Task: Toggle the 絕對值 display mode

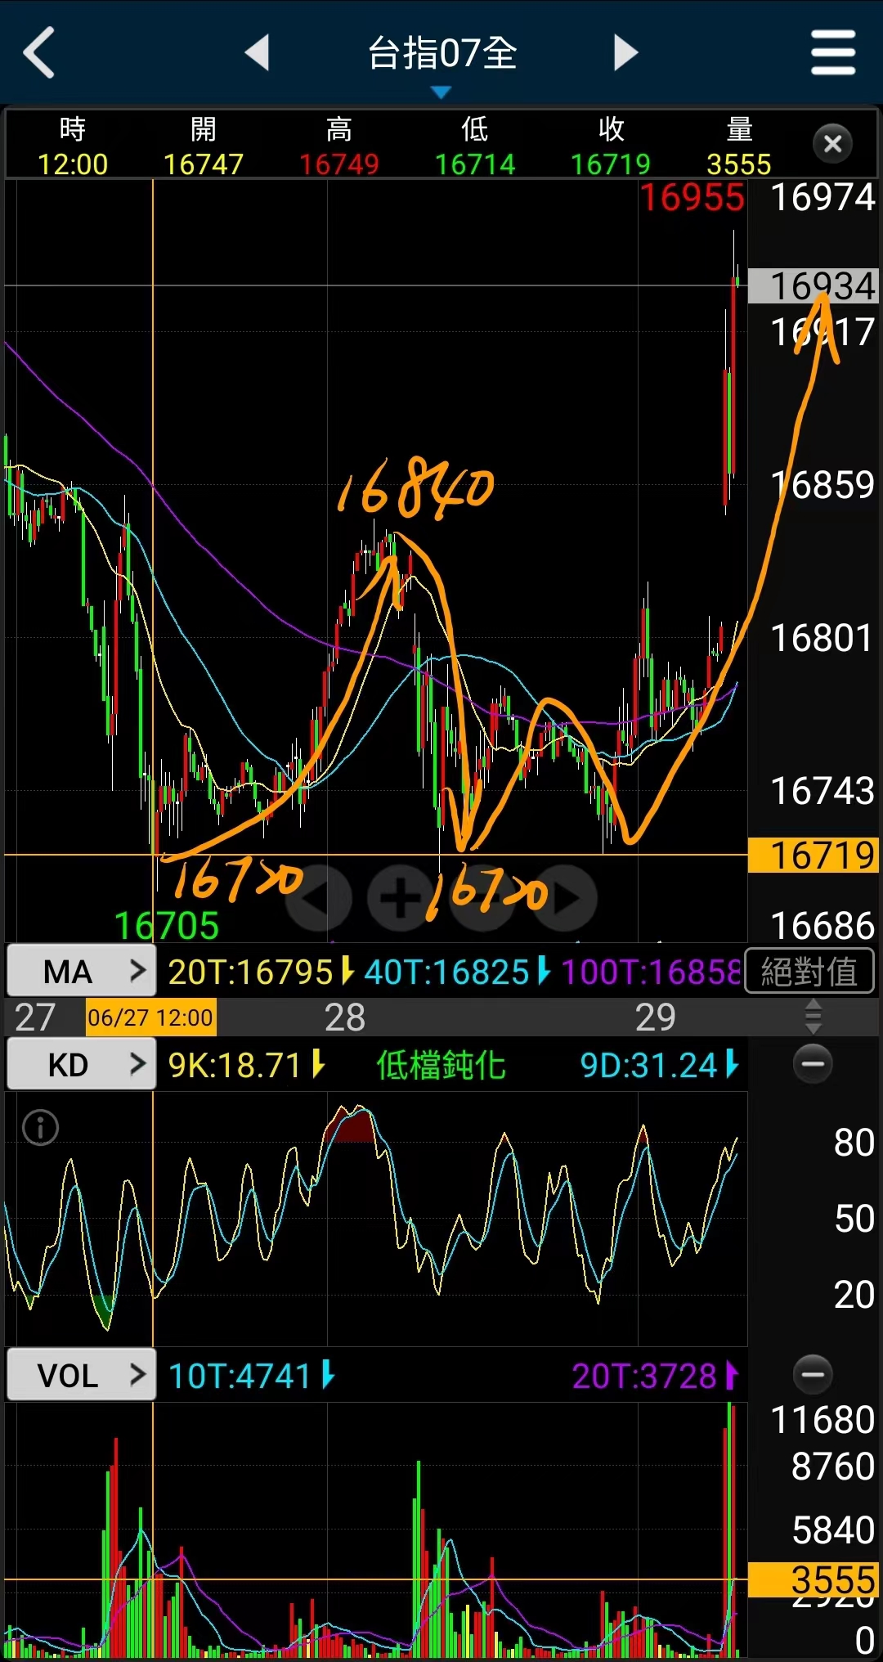Action: [x=809, y=972]
